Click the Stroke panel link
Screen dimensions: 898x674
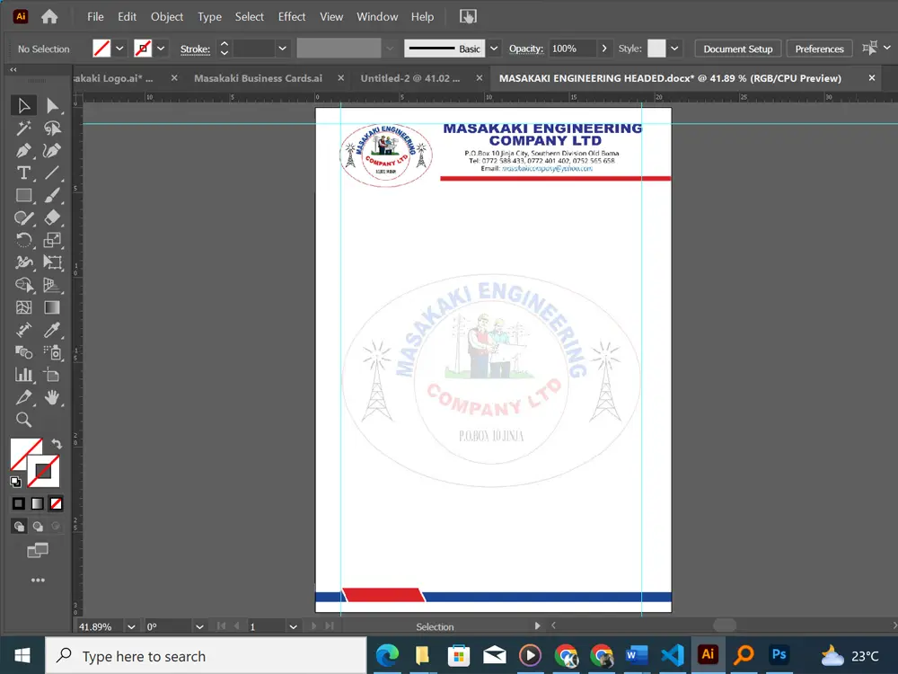click(195, 49)
